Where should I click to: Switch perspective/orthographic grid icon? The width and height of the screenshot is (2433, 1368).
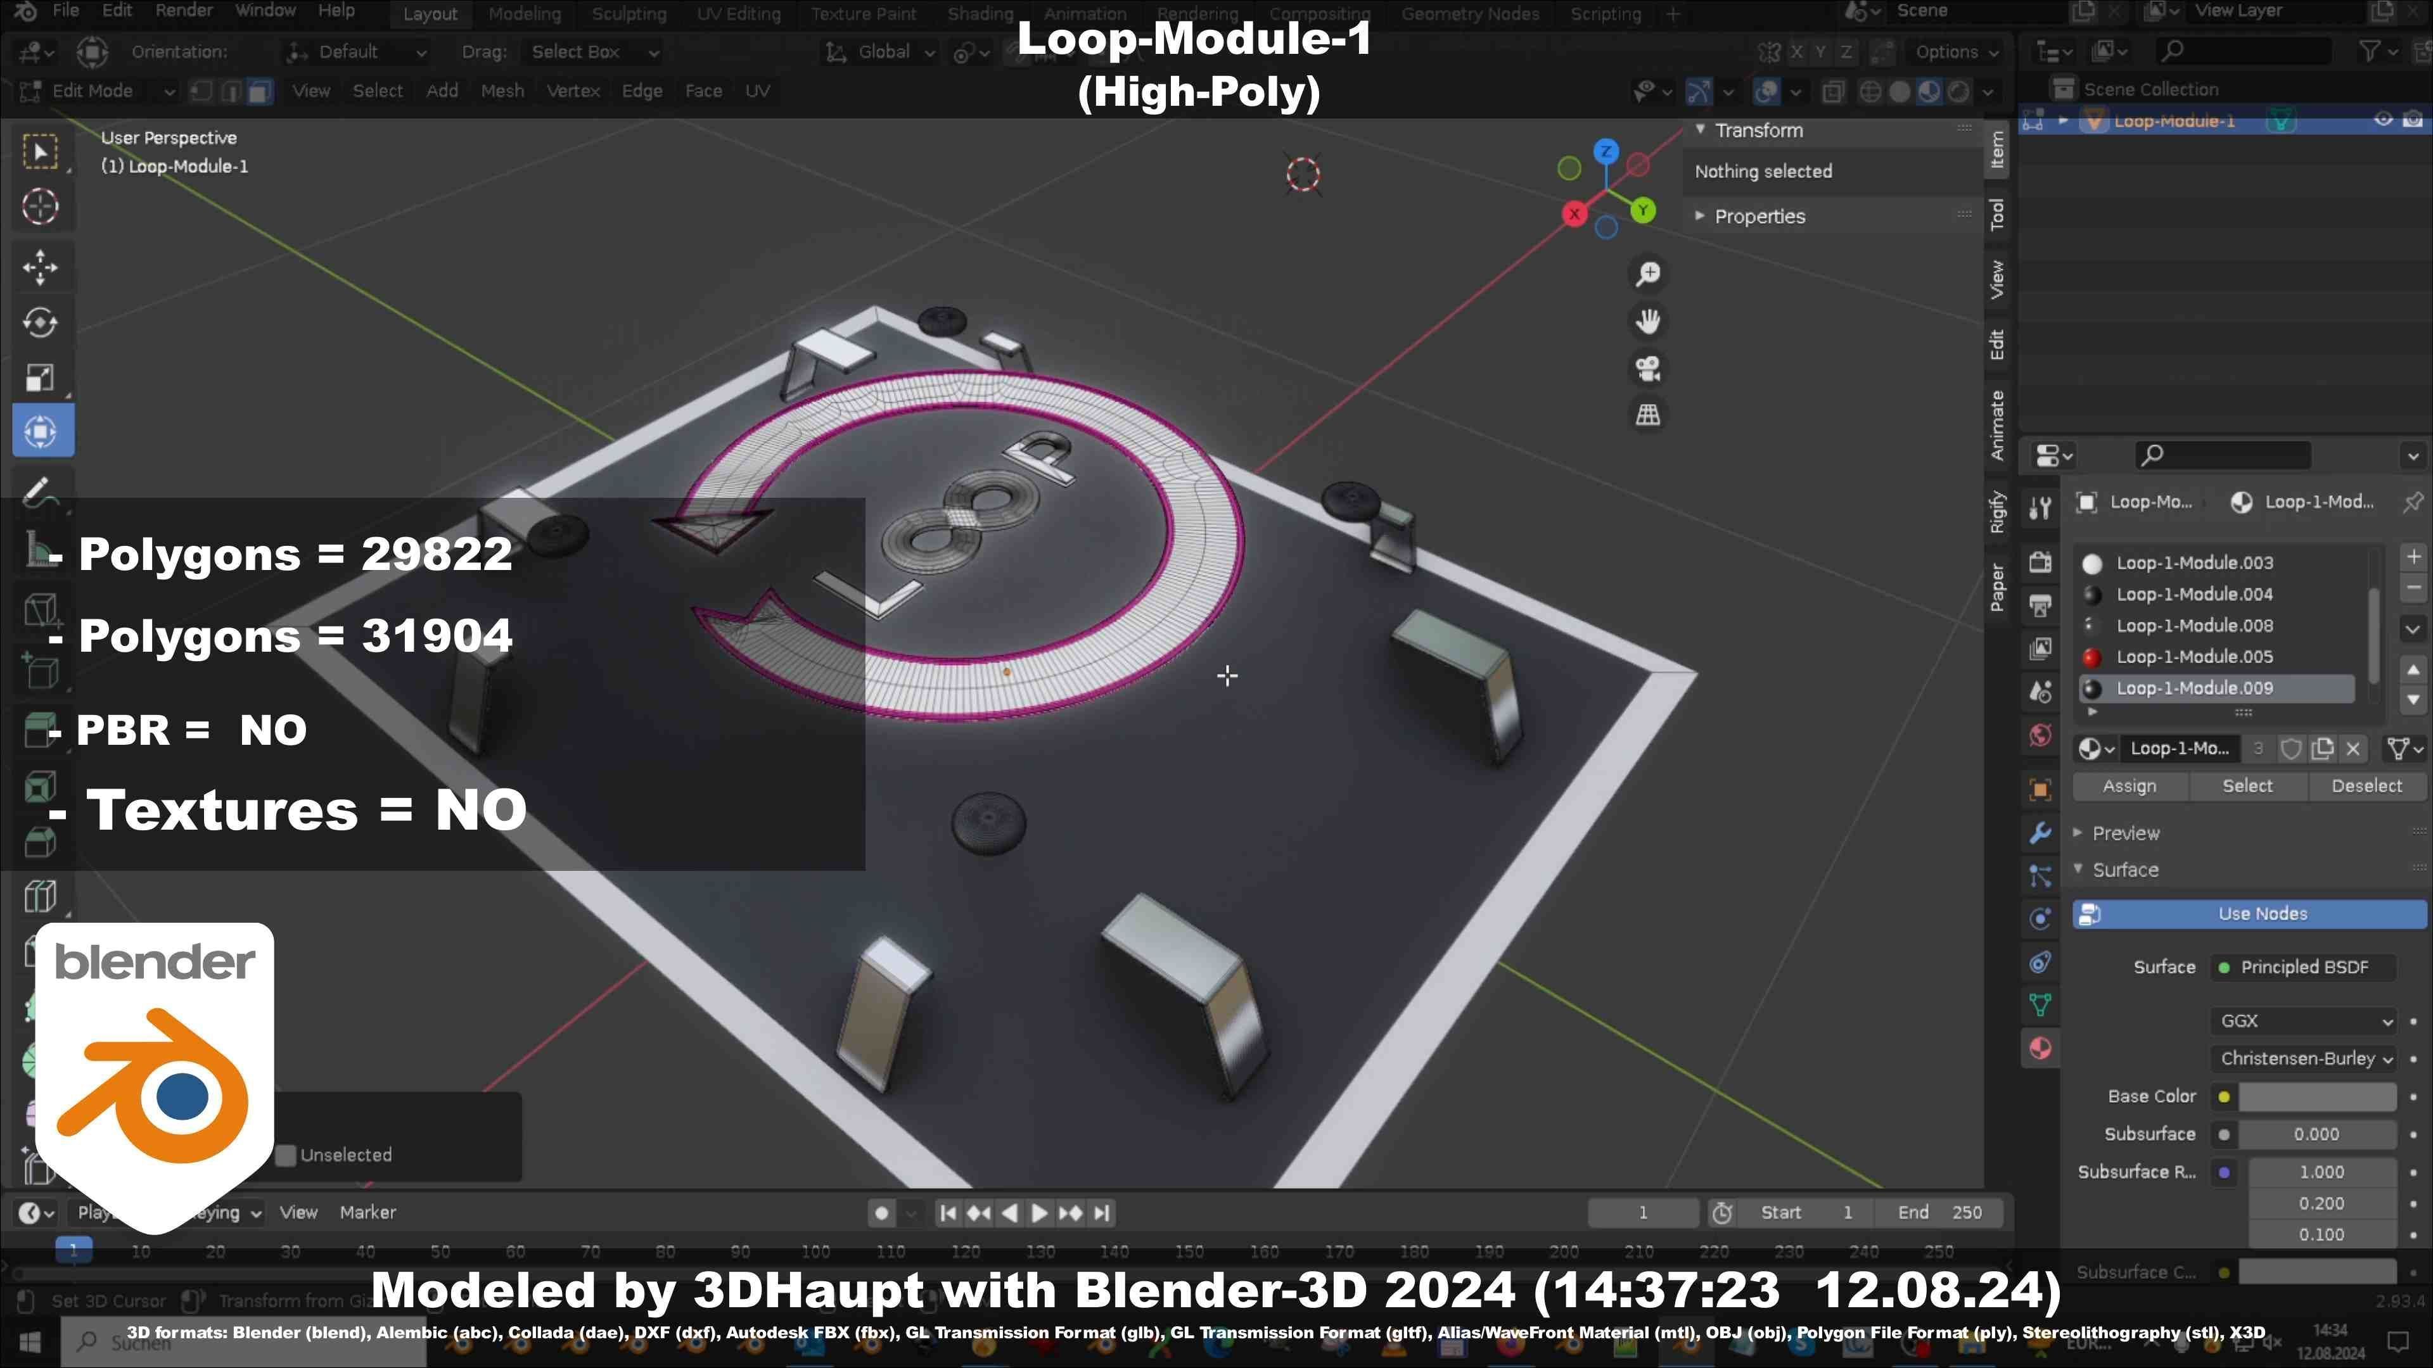[x=1648, y=414]
